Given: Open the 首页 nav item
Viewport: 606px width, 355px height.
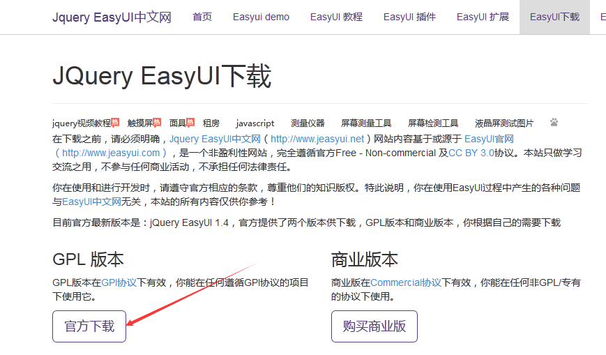Looking at the screenshot, I should tap(202, 17).
